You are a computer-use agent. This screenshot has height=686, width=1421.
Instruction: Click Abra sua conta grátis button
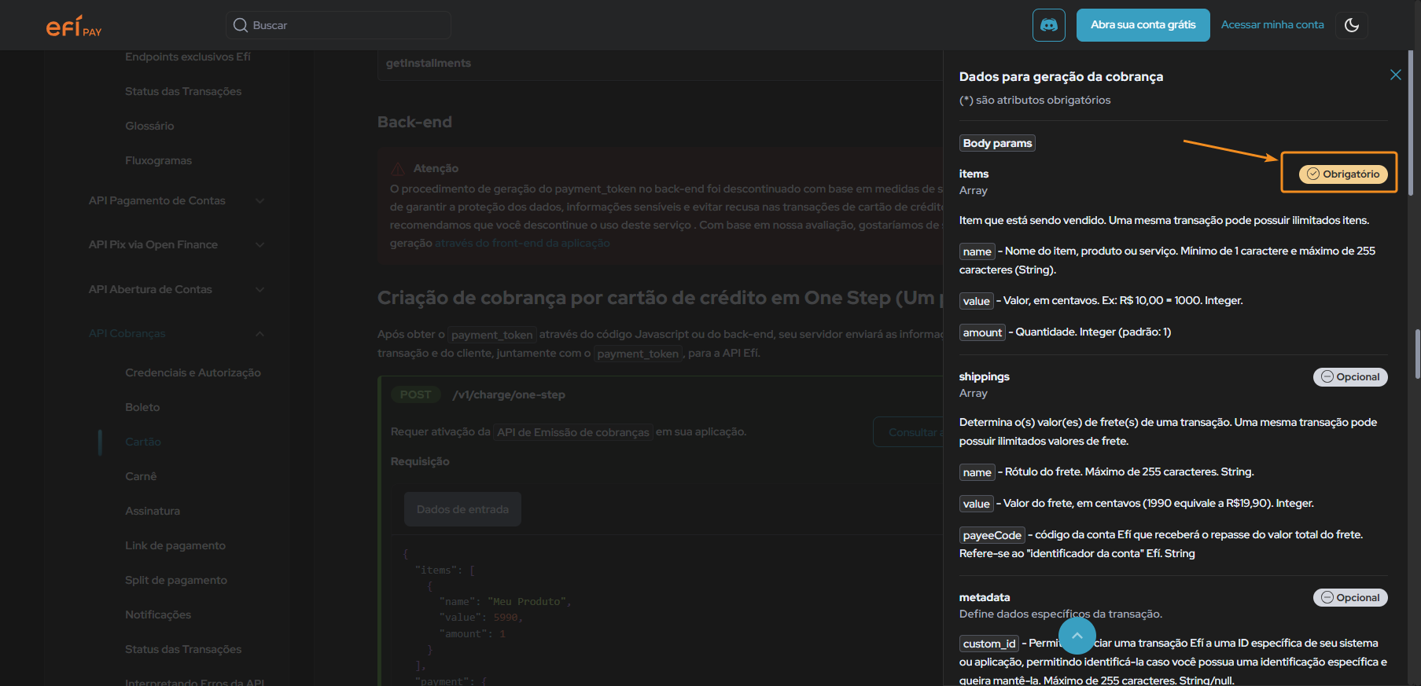1143,25
